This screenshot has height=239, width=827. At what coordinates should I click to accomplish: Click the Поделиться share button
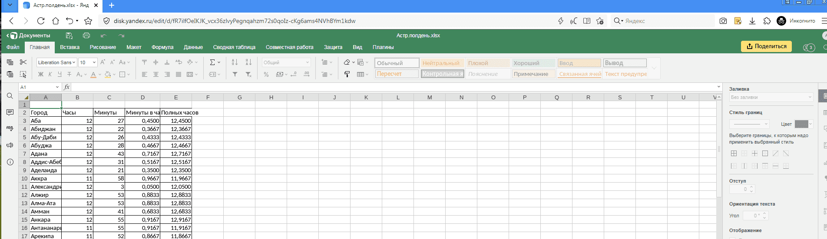(x=766, y=46)
